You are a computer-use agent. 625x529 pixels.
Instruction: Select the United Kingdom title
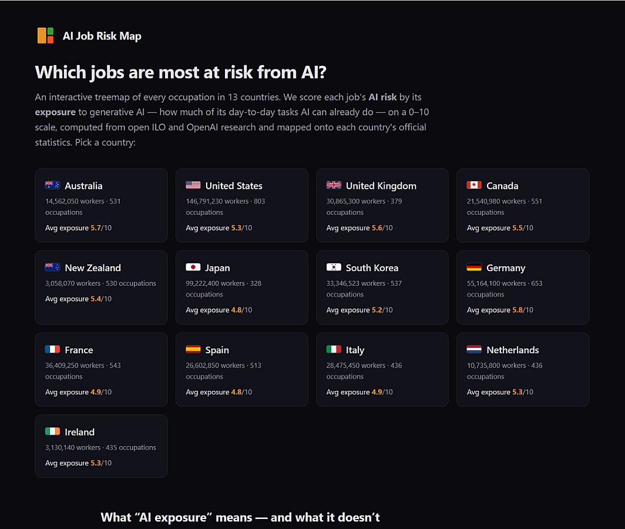coord(381,186)
